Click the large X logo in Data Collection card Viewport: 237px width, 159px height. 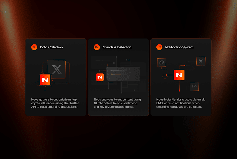pyautogui.click(x=56, y=69)
